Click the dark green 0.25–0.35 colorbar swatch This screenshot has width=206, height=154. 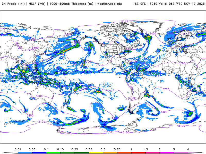click(x=82, y=153)
